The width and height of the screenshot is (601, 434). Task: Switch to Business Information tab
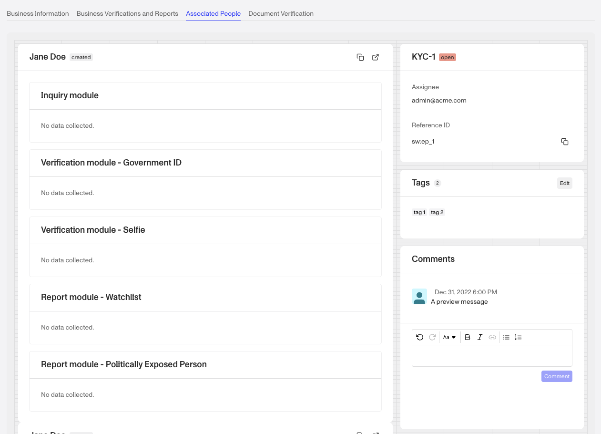pyautogui.click(x=38, y=14)
